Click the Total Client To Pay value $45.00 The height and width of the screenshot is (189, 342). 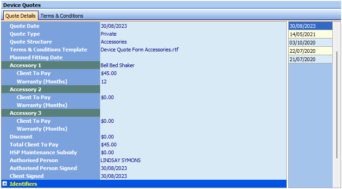[x=108, y=145]
